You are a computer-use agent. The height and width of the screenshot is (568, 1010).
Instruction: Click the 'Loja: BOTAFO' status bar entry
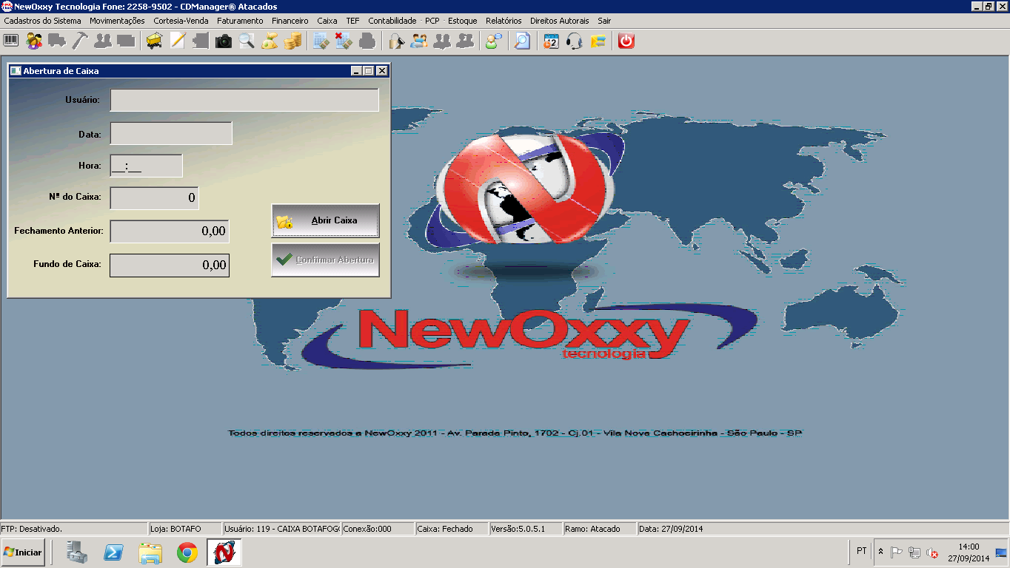point(185,529)
